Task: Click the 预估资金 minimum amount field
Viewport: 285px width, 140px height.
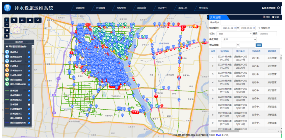Action: click(229, 45)
